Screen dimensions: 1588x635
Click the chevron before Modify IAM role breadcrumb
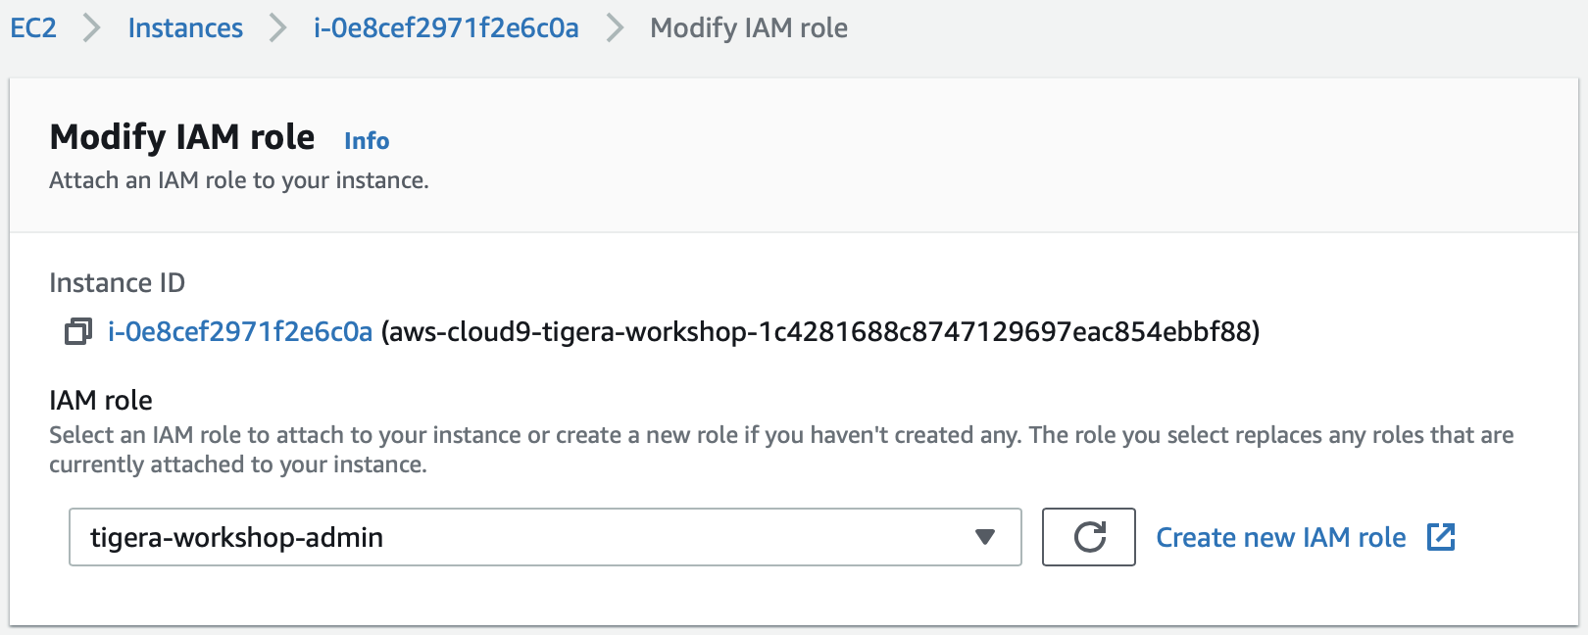pyautogui.click(x=615, y=28)
